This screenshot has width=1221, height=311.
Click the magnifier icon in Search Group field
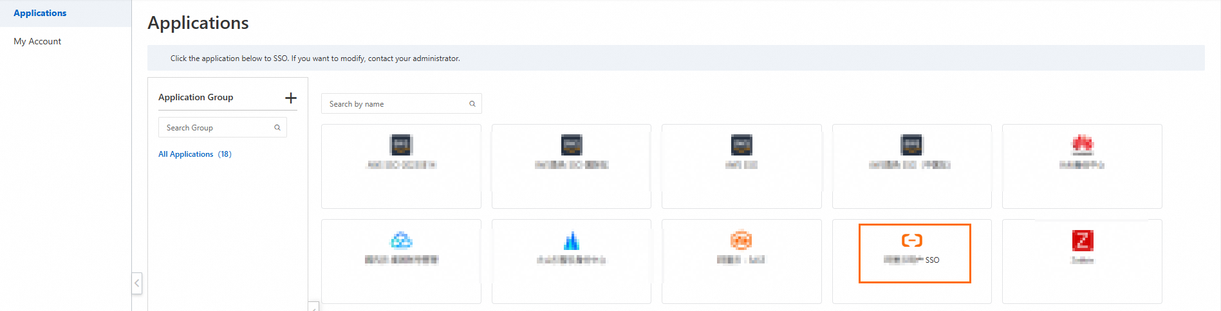pyautogui.click(x=277, y=127)
